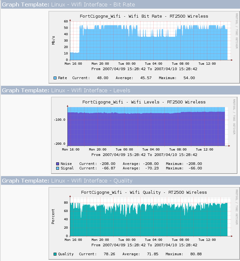
Task: Open the Wifi Quality graph image
Action: [x=144, y=224]
